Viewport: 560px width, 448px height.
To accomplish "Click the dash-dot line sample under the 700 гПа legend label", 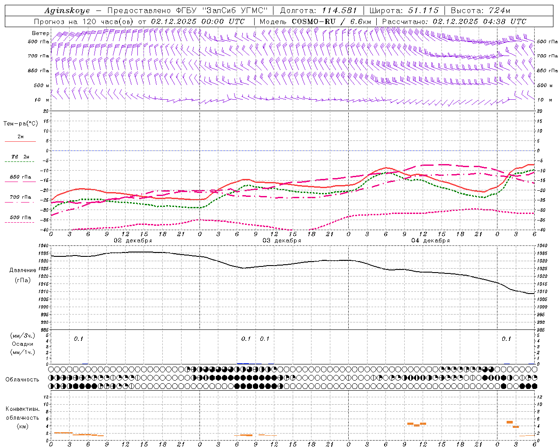I will (x=20, y=202).
